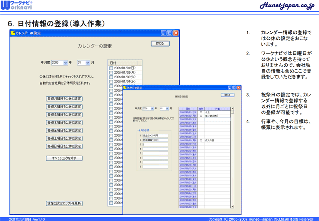Click the 閉じる button in the calendar window
319x221 pixels.
pos(160,43)
